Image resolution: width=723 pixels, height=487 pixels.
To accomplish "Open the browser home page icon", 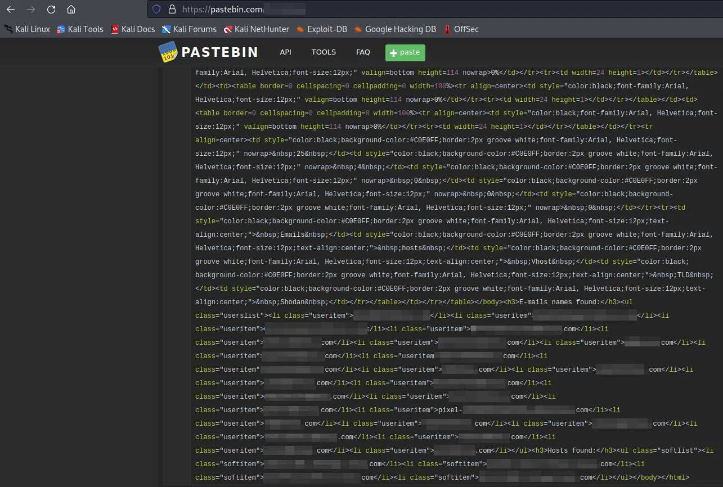I will [71, 9].
